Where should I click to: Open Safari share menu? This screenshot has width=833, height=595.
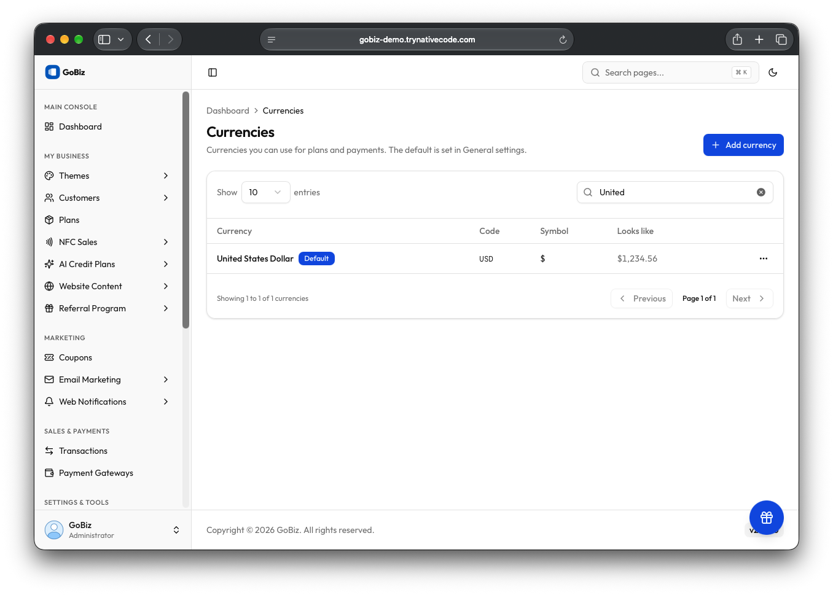coord(737,39)
